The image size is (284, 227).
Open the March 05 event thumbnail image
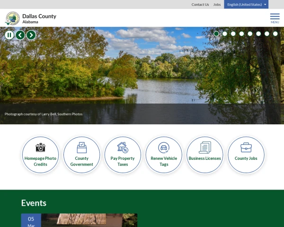click(89, 220)
